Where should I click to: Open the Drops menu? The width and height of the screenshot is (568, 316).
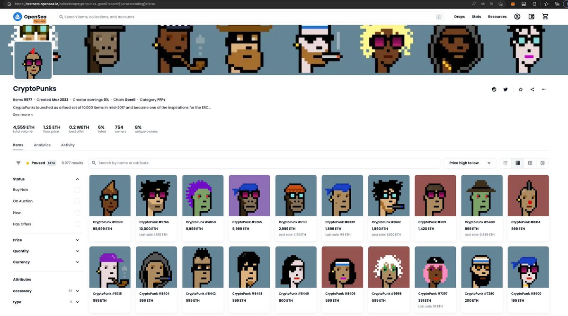click(459, 17)
